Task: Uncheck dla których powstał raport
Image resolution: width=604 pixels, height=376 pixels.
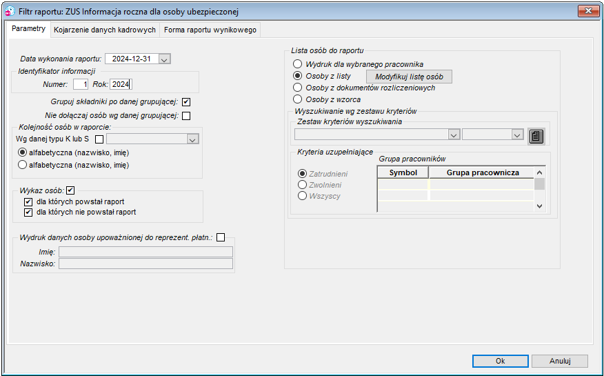Action: pos(28,202)
